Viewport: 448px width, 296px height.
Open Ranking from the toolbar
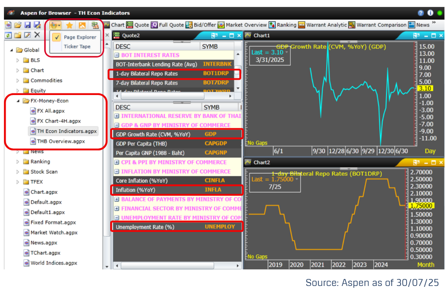click(x=283, y=25)
